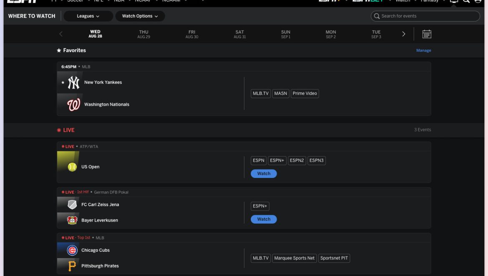Select the MASN channel option

point(280,93)
